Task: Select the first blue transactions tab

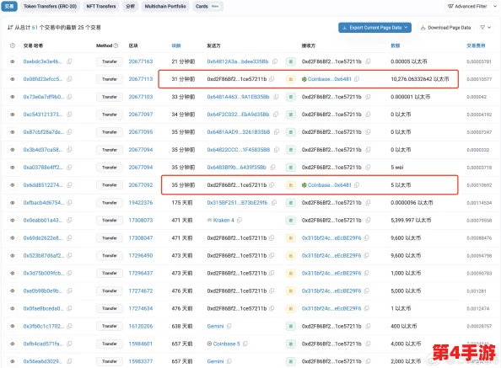Action: [x=9, y=7]
